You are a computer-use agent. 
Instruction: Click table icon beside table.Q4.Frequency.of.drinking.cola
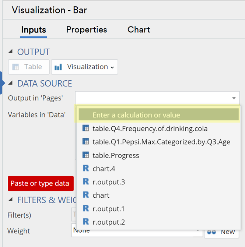point(85,128)
